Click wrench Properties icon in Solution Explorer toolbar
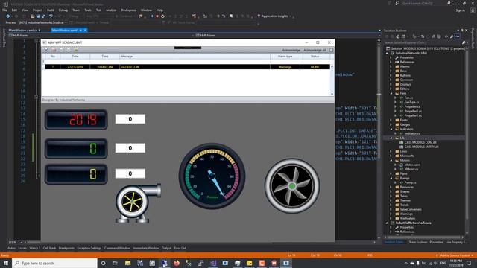The image size is (477, 268). coord(452,36)
